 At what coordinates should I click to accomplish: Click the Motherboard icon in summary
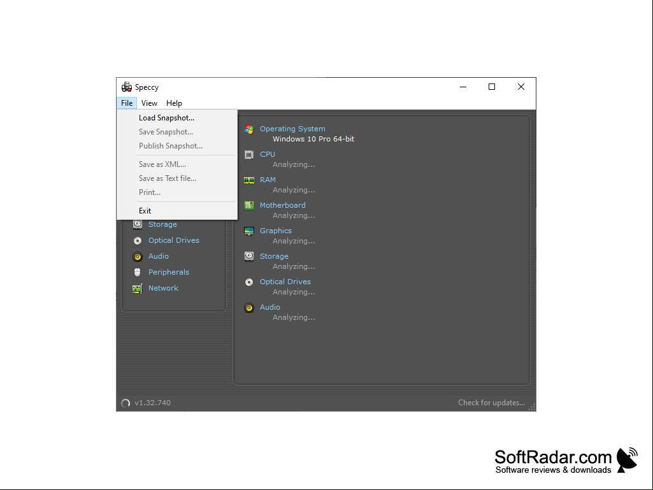coord(249,205)
